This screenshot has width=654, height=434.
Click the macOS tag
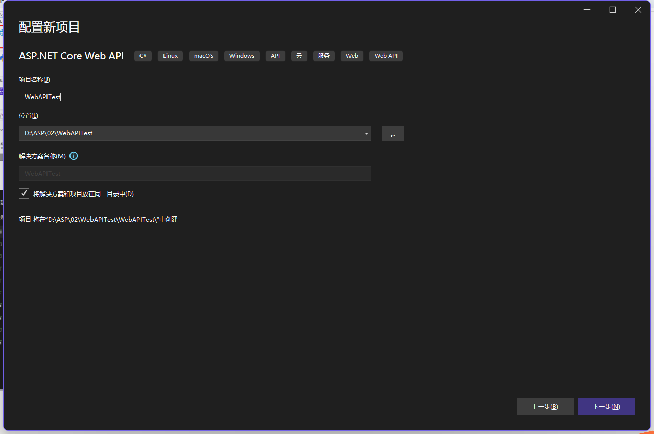tap(203, 56)
